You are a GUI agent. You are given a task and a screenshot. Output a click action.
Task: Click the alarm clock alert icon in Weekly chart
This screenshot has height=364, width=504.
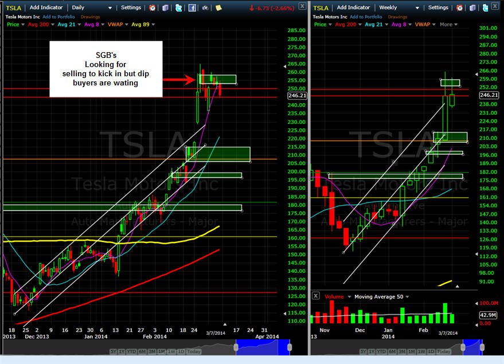click(x=460, y=7)
